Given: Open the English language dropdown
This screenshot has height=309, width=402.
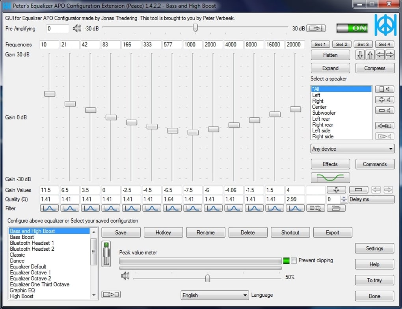Looking at the screenshot, I should click(x=215, y=295).
